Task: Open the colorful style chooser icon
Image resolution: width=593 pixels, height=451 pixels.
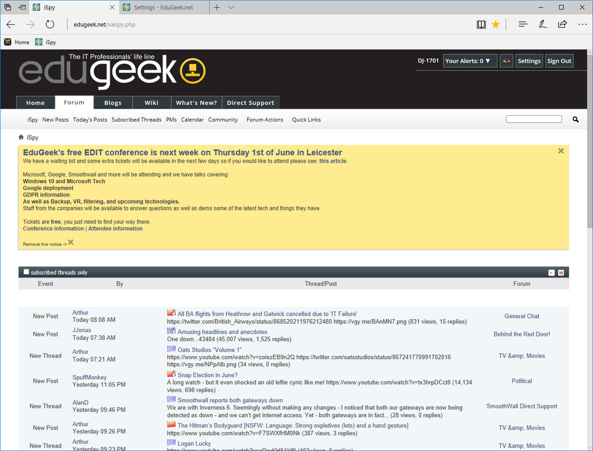Action: 506,61
